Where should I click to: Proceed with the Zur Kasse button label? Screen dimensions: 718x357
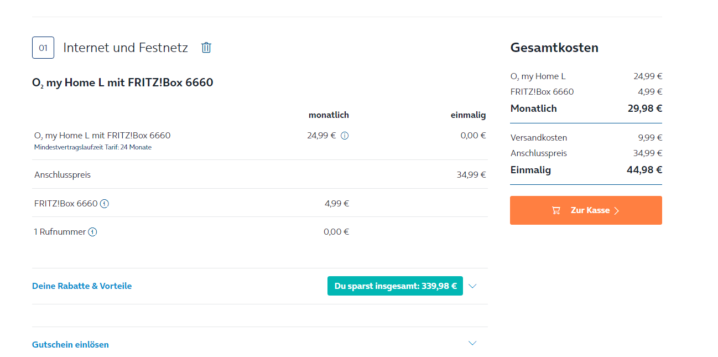click(590, 210)
